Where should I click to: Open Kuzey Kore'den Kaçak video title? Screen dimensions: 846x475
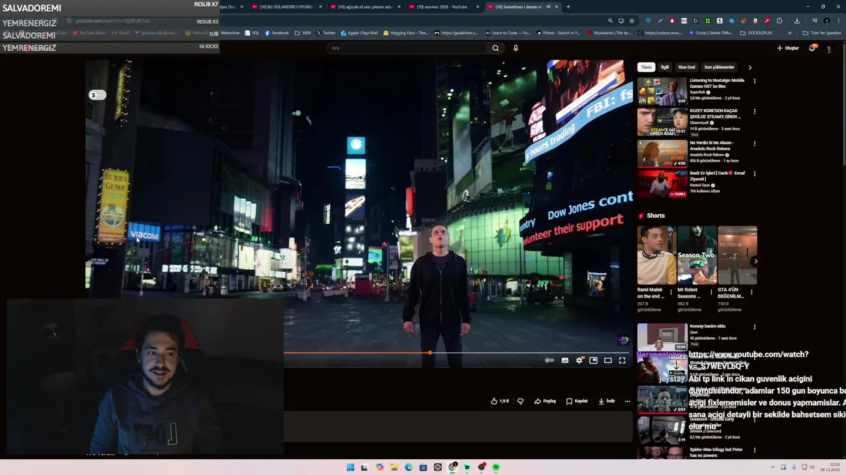[x=715, y=113]
